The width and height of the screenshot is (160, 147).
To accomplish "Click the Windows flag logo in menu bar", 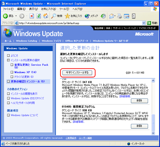I will [x=155, y=9].
